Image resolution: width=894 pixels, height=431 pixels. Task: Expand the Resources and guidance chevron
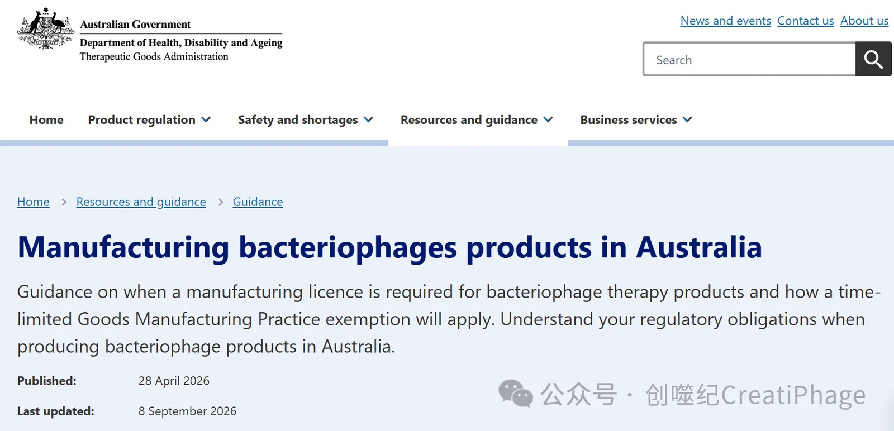tap(548, 119)
